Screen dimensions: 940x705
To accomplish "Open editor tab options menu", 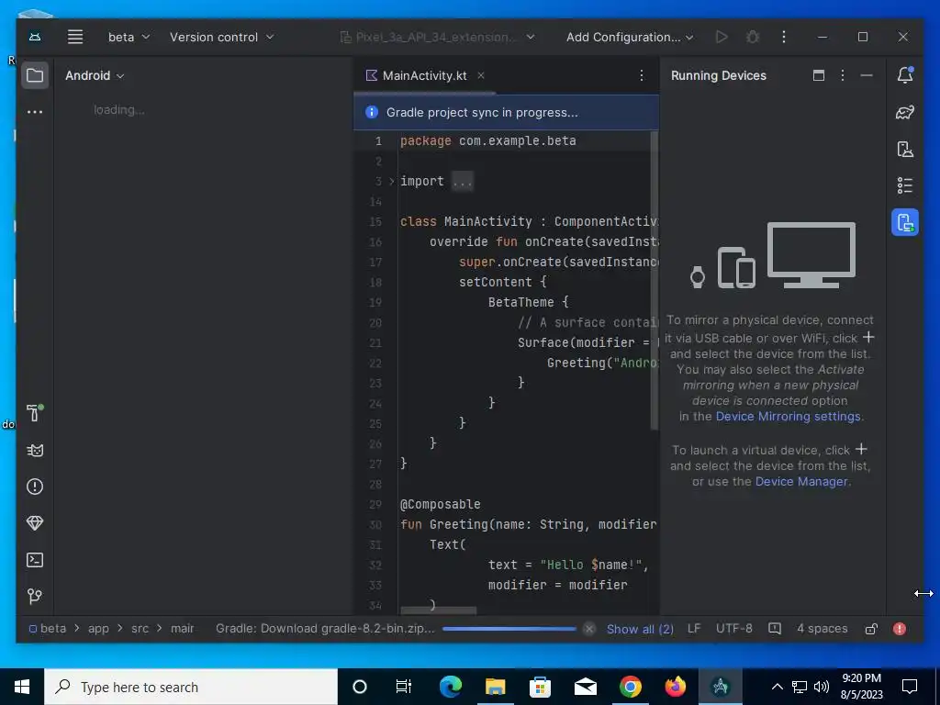I will tap(642, 75).
